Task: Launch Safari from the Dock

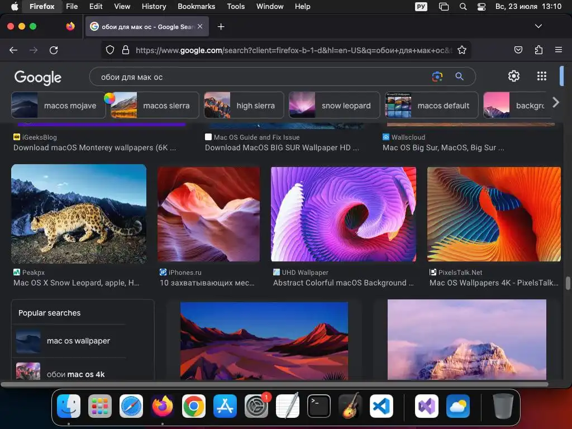Action: [131, 406]
